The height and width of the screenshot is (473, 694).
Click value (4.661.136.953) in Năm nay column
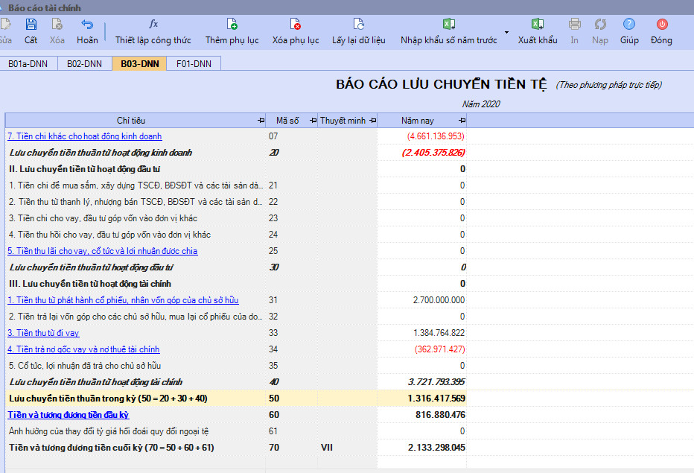click(x=436, y=136)
